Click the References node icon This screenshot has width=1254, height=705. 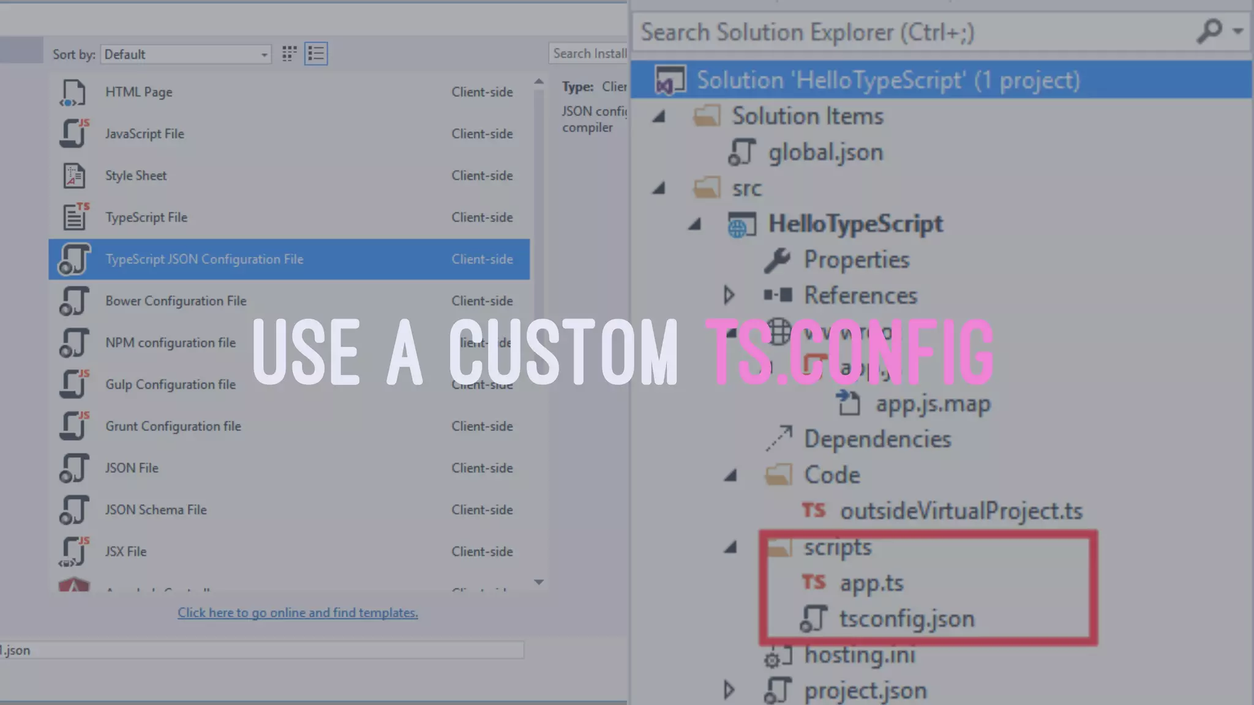(x=778, y=296)
